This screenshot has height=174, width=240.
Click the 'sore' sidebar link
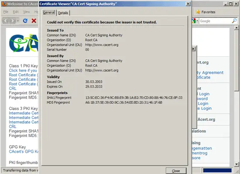pyautogui.click(x=196, y=158)
